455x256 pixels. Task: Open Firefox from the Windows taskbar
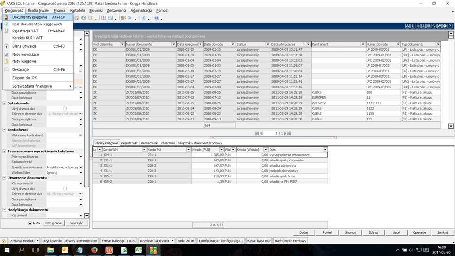94,250
